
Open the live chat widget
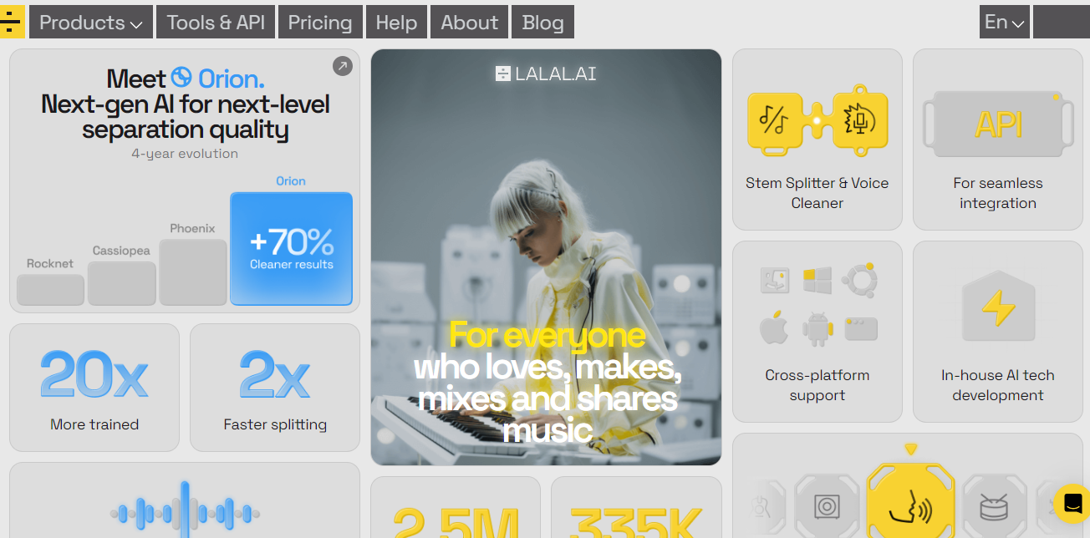pyautogui.click(x=1072, y=504)
